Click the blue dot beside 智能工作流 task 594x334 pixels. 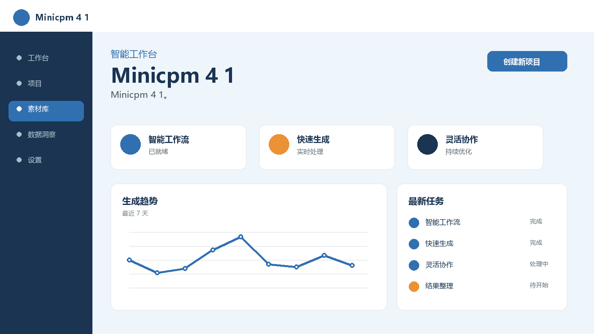click(x=414, y=223)
